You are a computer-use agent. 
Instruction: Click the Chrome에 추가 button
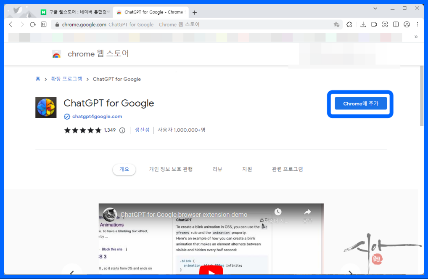pyautogui.click(x=361, y=104)
